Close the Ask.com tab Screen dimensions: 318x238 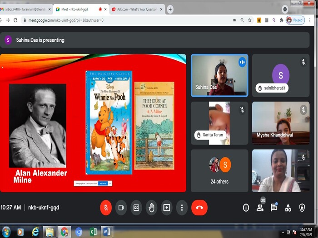(x=161, y=10)
